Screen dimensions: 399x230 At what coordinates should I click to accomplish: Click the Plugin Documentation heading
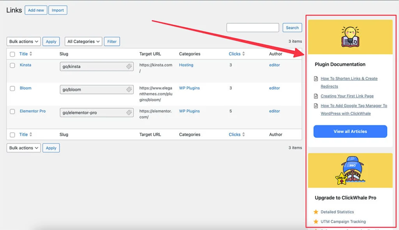[340, 64]
